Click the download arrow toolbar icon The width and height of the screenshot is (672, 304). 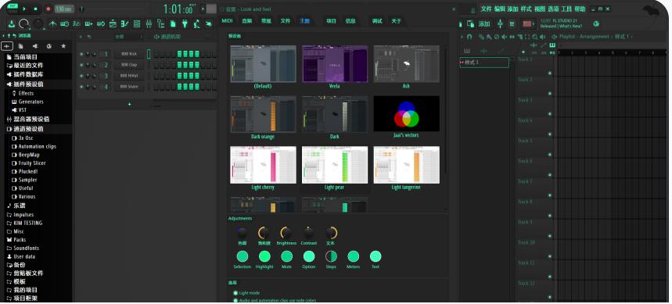(12, 24)
